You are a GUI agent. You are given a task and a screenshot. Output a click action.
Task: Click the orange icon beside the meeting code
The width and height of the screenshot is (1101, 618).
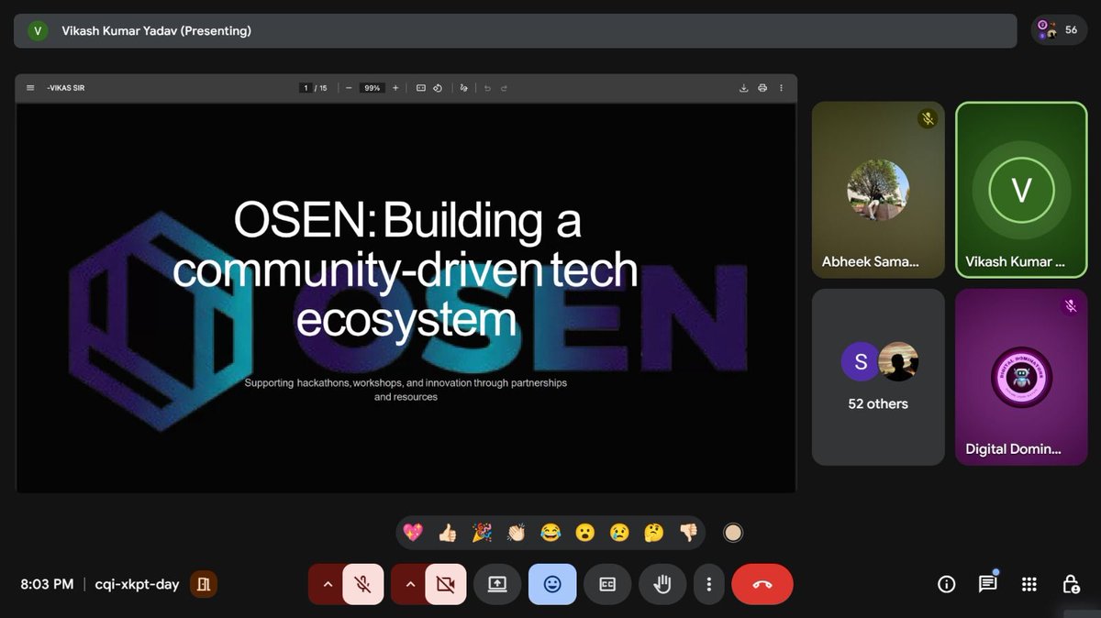coord(204,584)
